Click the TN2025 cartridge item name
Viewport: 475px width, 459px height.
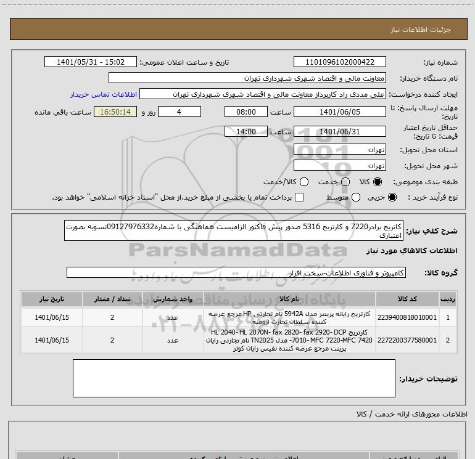point(289,340)
